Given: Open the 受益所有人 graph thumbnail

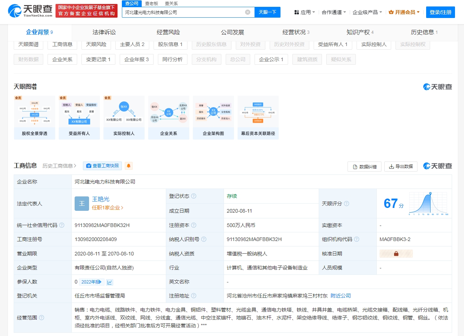Looking at the screenshot, I should (79, 118).
